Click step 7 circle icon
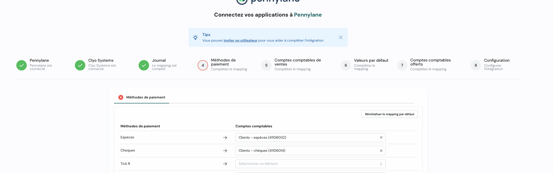 coord(402,65)
